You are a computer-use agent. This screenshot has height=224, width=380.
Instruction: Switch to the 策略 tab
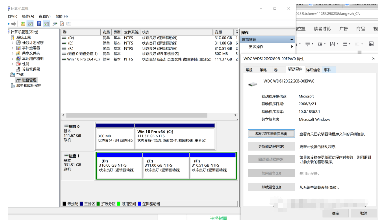pyautogui.click(x=263, y=70)
